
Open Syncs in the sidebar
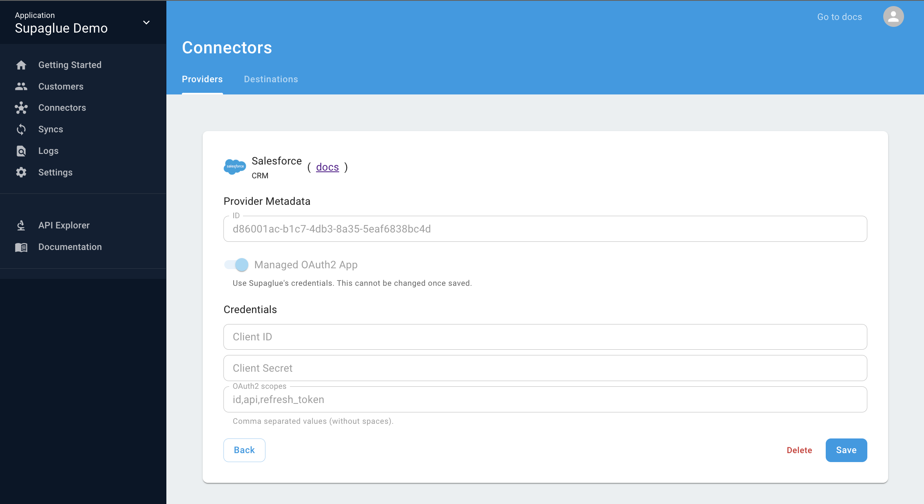click(83, 129)
